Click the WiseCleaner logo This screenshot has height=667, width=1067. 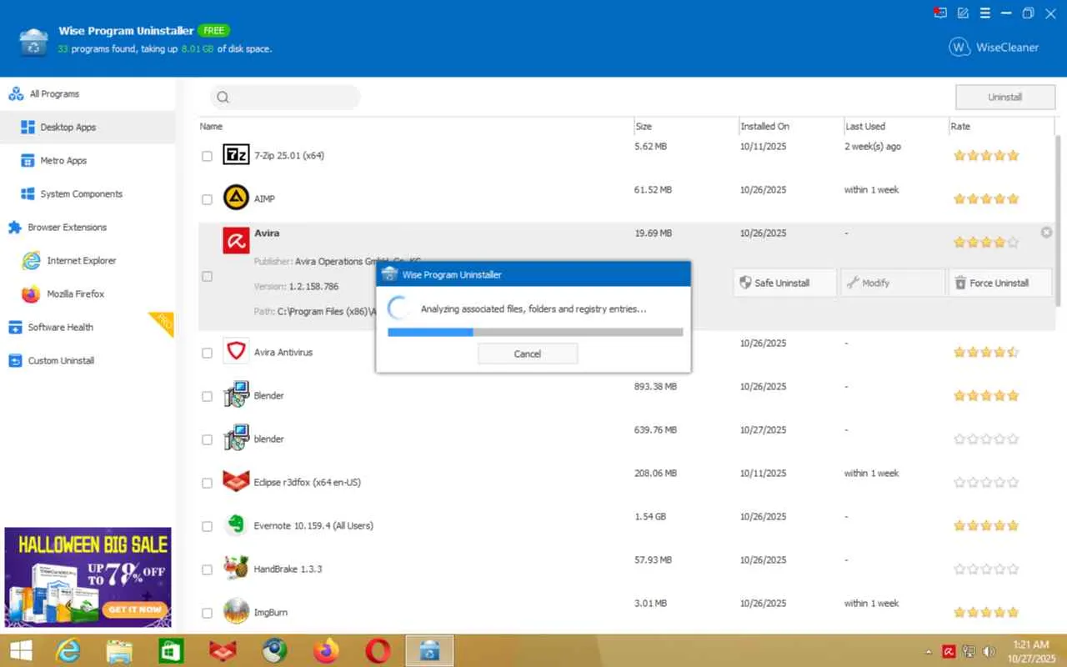coord(994,48)
